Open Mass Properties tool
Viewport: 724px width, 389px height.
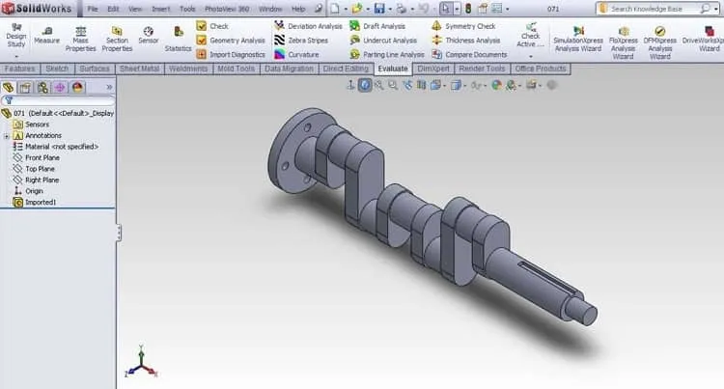click(x=80, y=39)
